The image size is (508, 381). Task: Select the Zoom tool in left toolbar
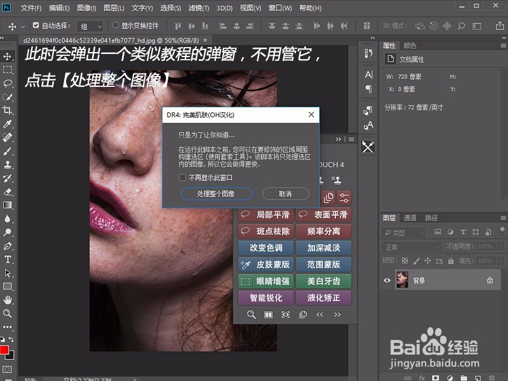click(x=7, y=313)
